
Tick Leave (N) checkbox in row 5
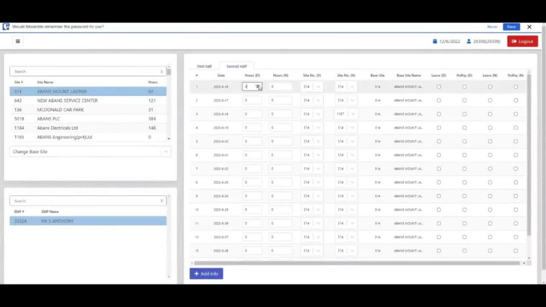tap(490, 141)
